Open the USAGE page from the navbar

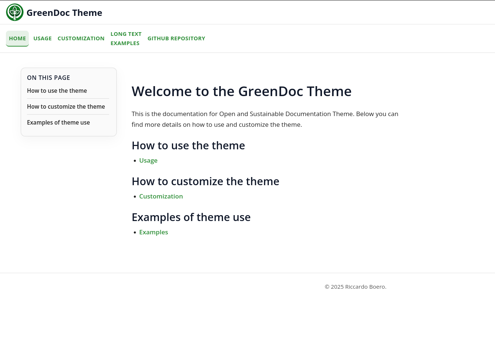click(x=43, y=38)
